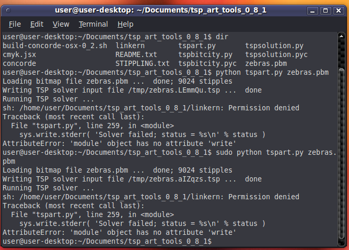The width and height of the screenshot is (349, 250).
Task: Open the File menu
Action: (15, 24)
